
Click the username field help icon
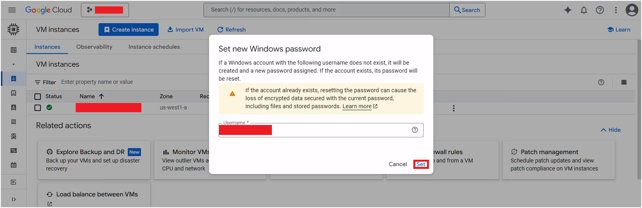click(x=415, y=130)
